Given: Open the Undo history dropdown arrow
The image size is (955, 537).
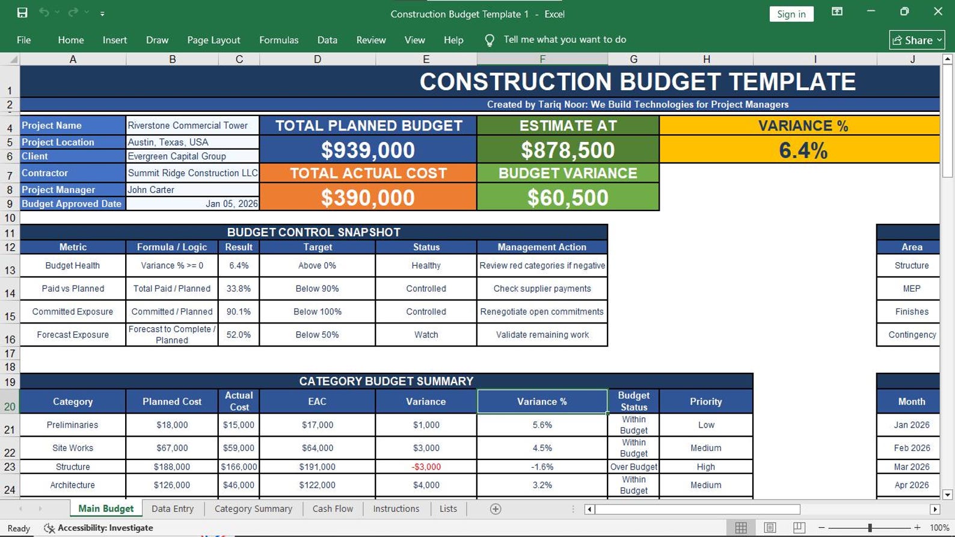Looking at the screenshot, I should (57, 13).
